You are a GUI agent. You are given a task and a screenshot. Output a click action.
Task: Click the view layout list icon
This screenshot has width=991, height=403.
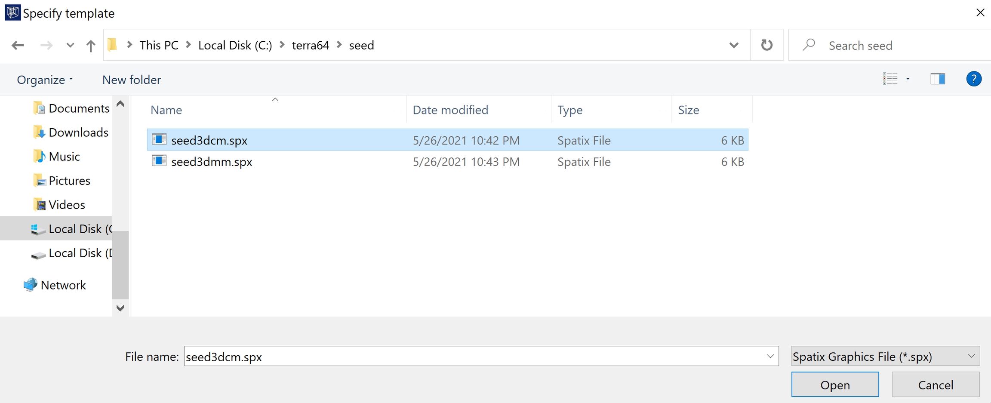(x=890, y=79)
